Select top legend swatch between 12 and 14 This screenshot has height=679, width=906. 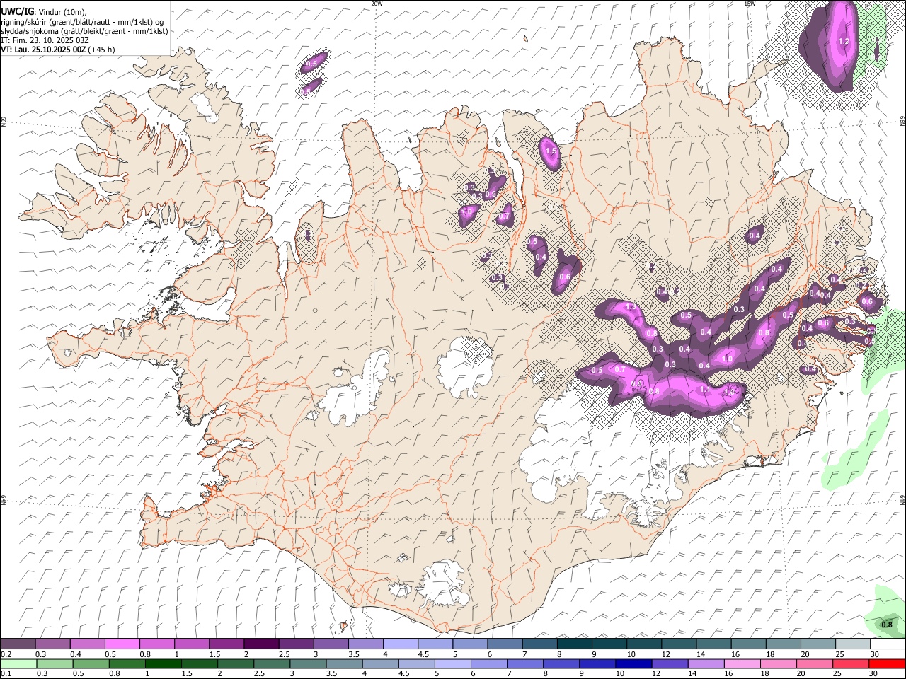click(679, 644)
